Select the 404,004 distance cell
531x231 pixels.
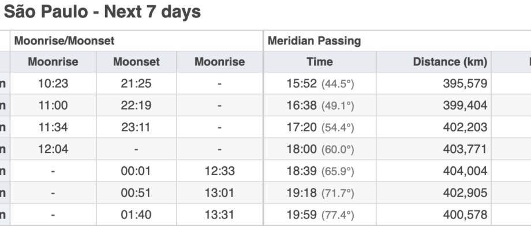(434, 171)
